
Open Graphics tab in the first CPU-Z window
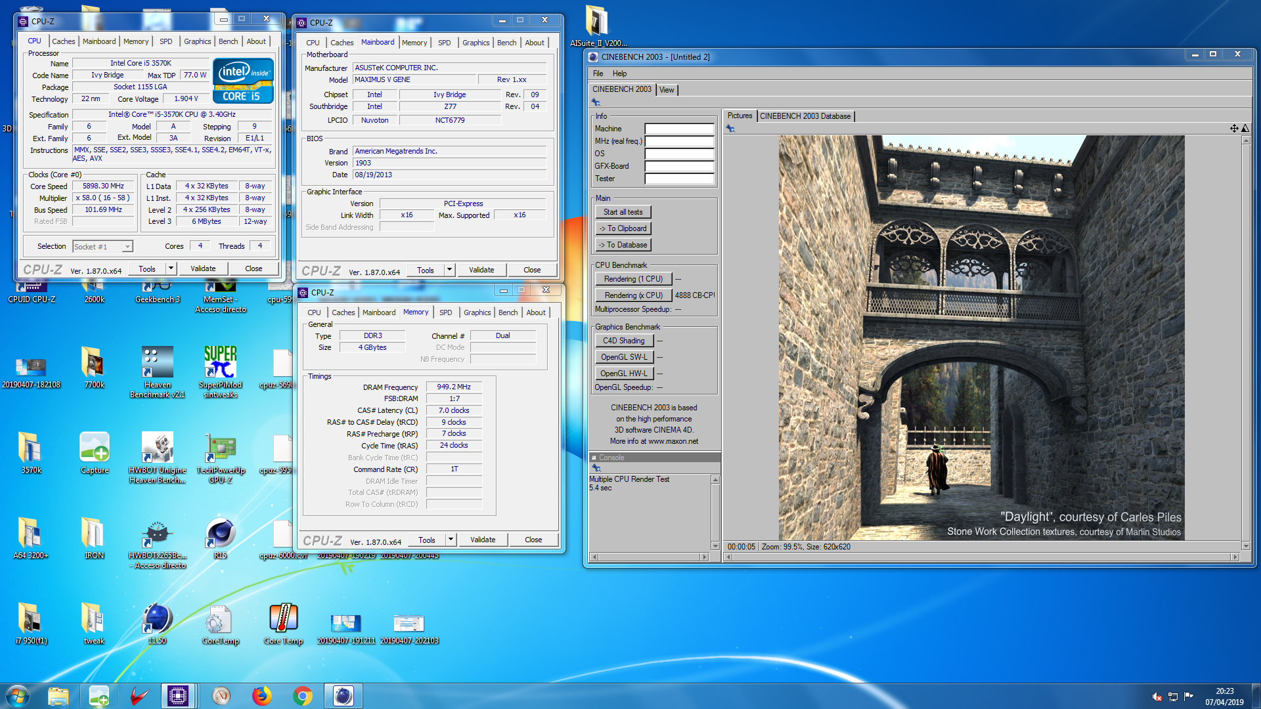point(197,41)
